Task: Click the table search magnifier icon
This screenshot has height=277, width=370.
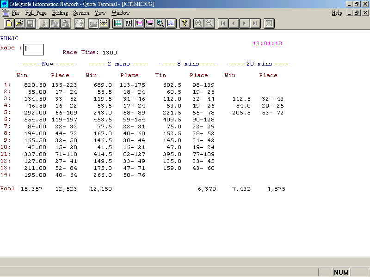Action: [160, 24]
